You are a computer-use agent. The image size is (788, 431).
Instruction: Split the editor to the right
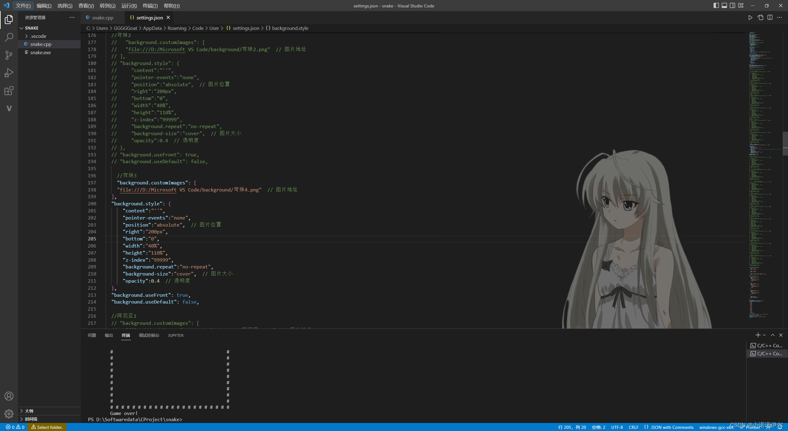point(770,18)
